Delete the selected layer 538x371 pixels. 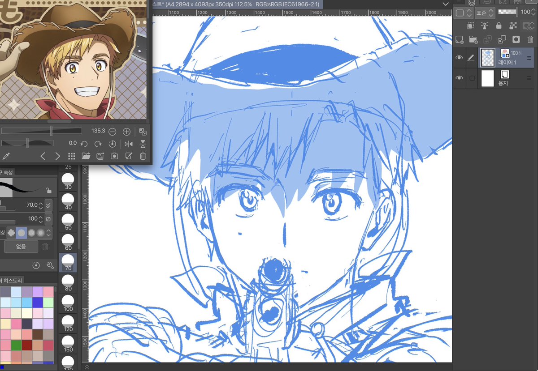pyautogui.click(x=530, y=39)
